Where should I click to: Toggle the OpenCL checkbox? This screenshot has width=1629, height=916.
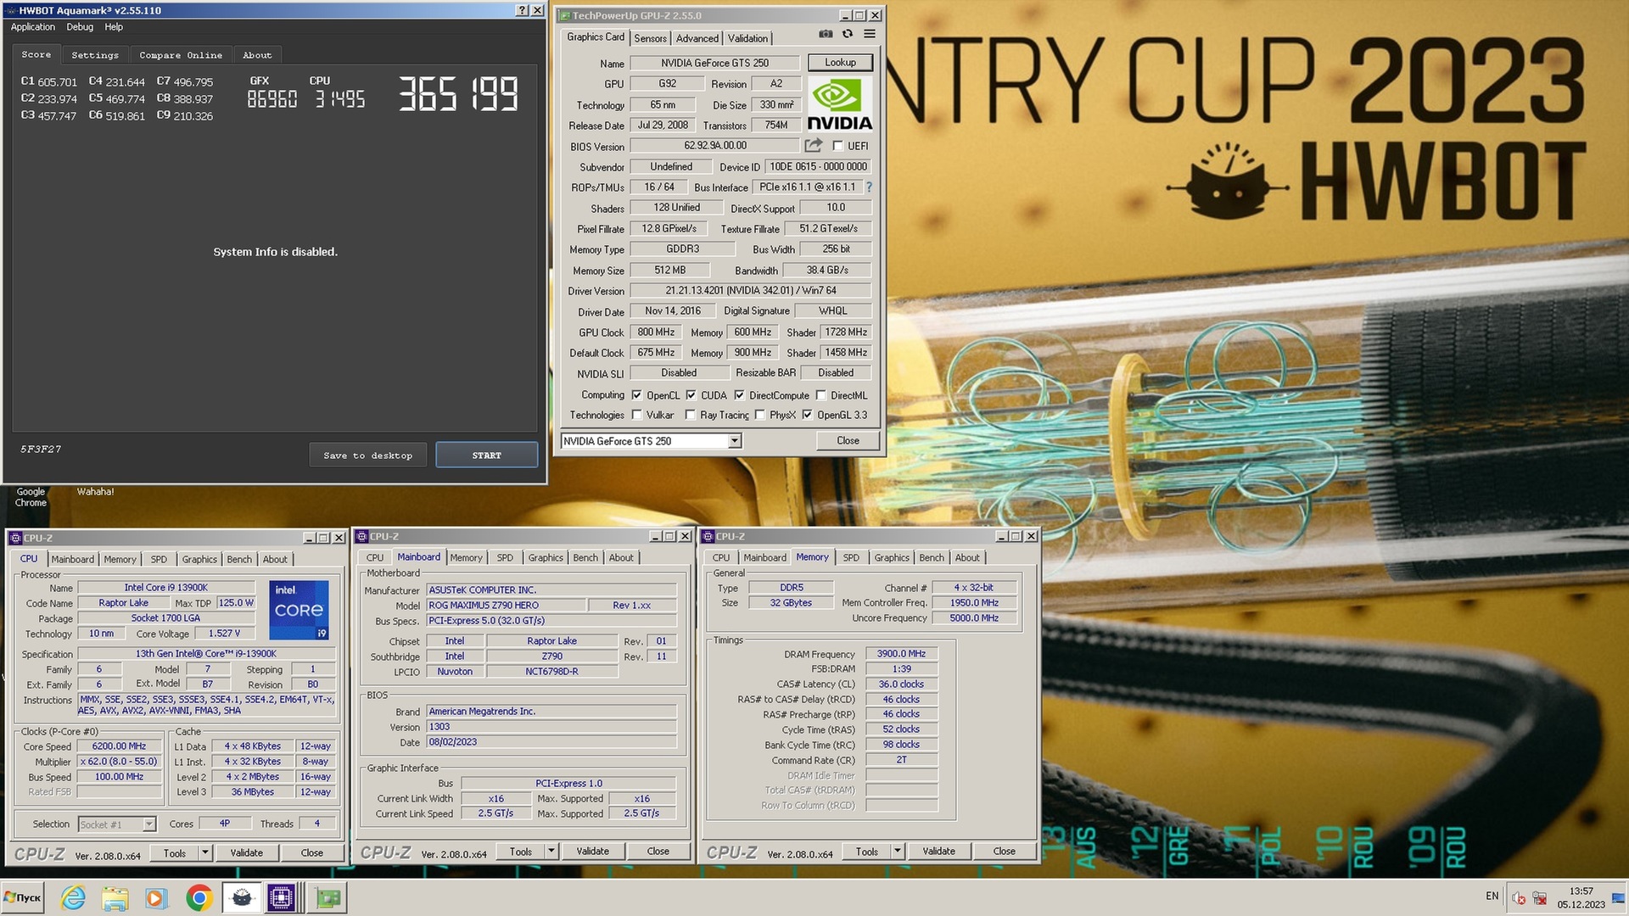click(x=636, y=395)
